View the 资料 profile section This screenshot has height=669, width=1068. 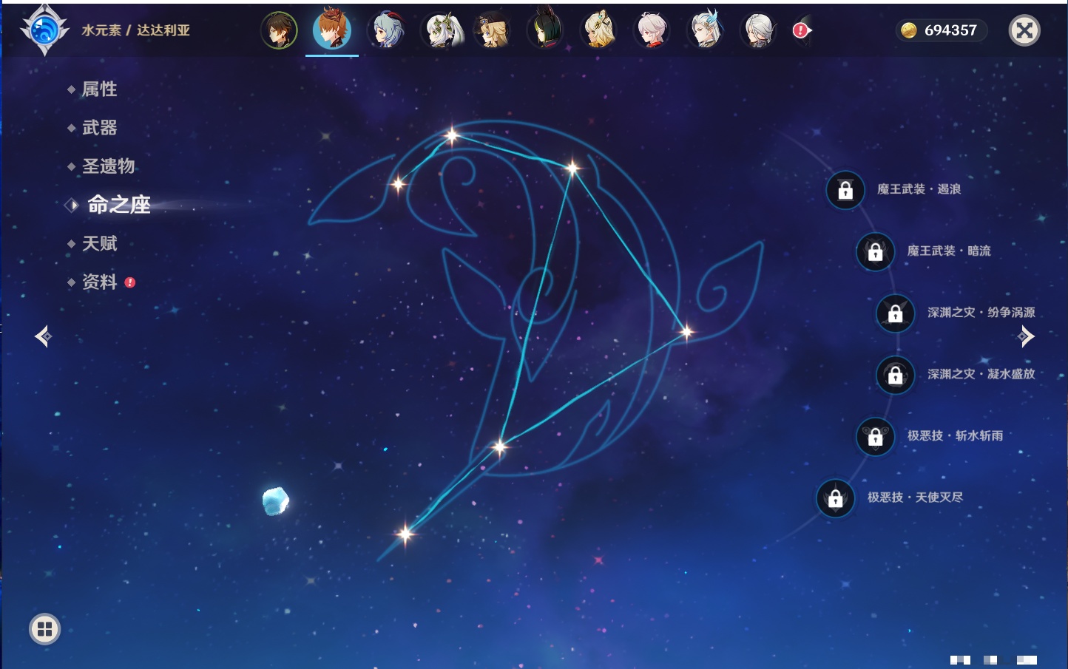click(x=99, y=282)
